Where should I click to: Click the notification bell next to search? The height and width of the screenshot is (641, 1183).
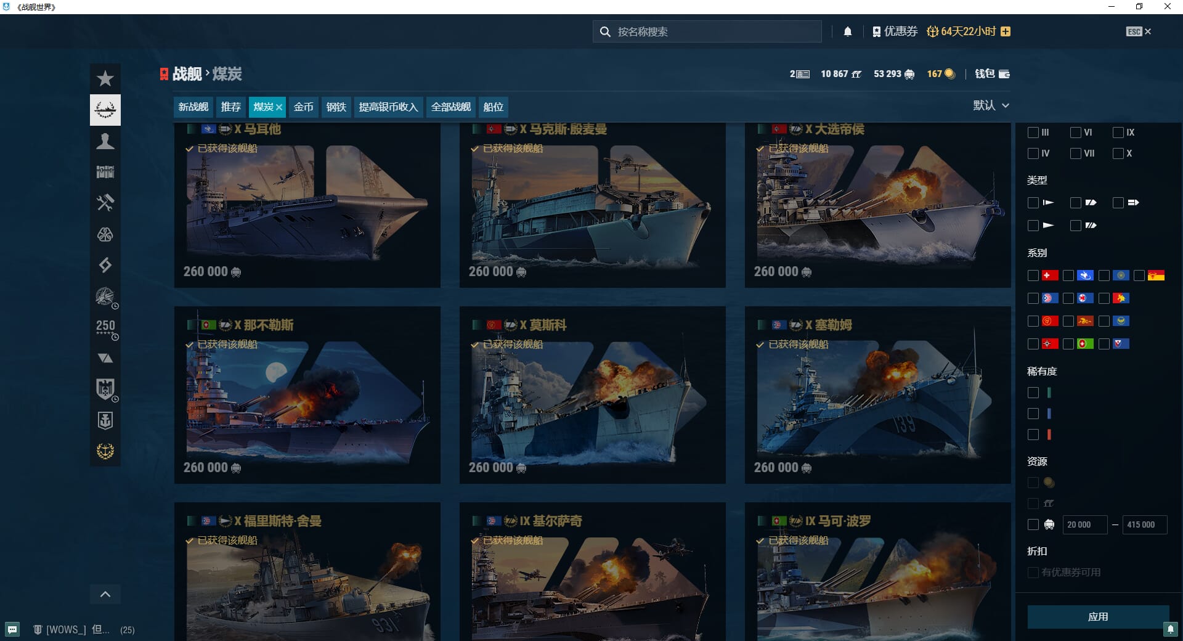[848, 31]
